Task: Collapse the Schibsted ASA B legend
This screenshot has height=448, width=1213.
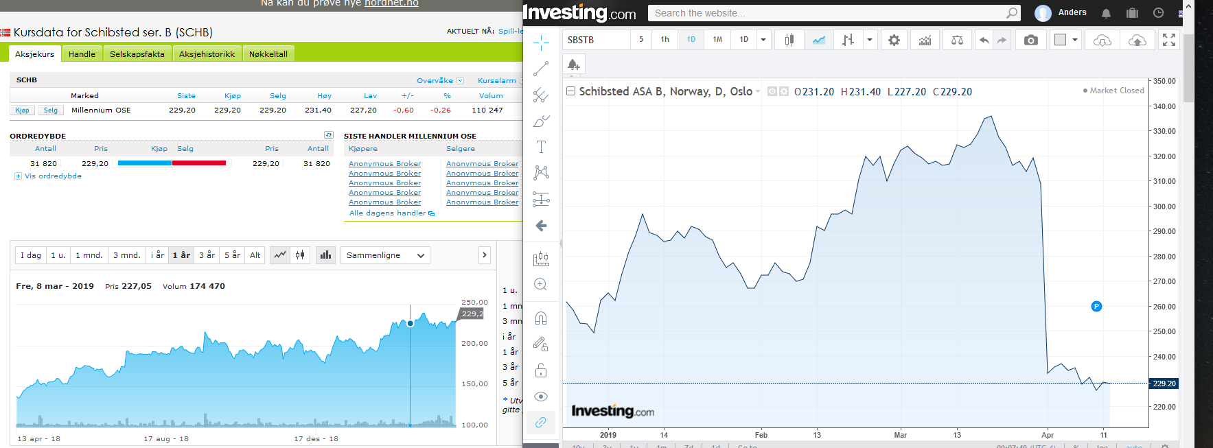Action: 570,91
